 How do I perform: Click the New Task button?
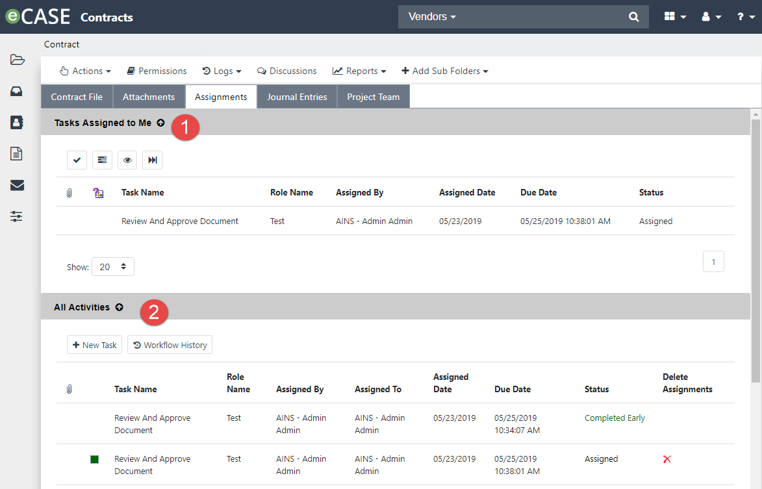coord(94,345)
